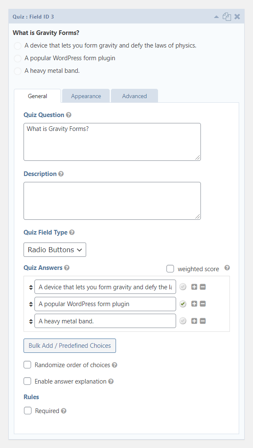Click inside the Quiz Question text area
Viewport: 253px width, 448px height.
tap(112, 141)
